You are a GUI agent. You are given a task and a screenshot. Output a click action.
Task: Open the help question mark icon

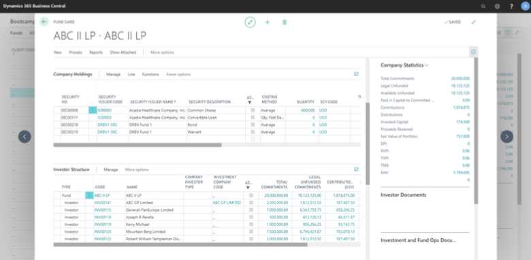[511, 6]
